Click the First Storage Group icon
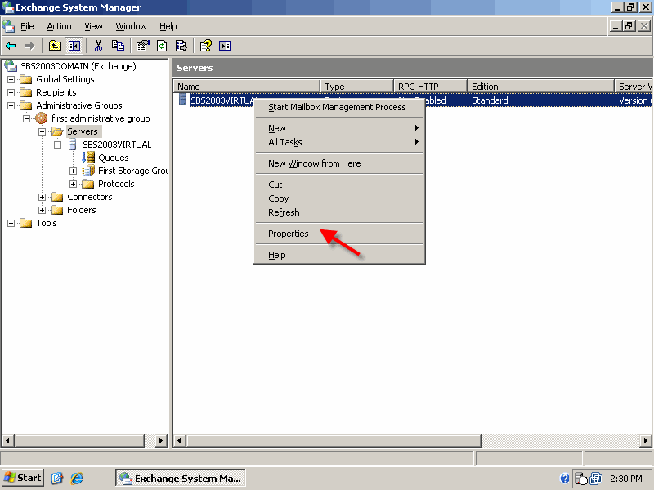Screen dimensions: 654x490 (x=88, y=171)
